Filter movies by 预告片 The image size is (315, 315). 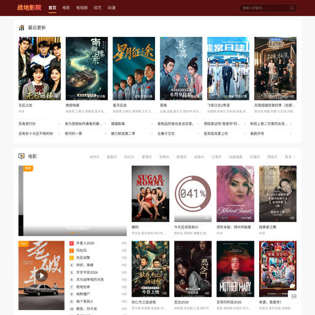(272, 157)
